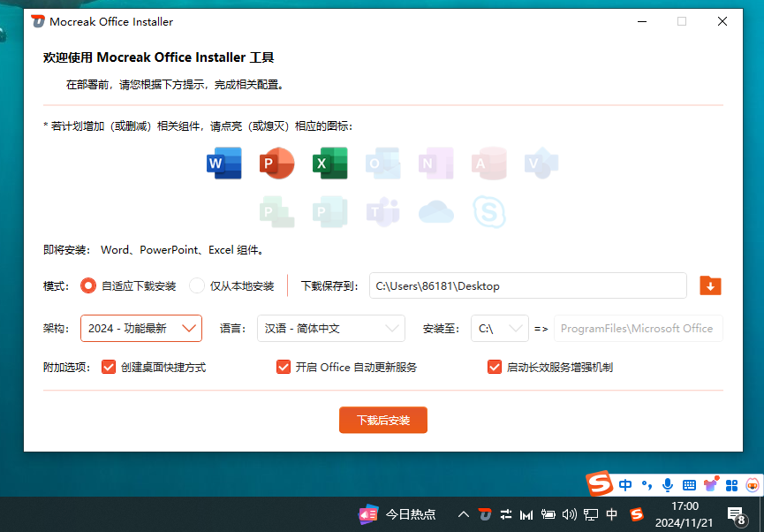
Task: Uncheck 创建桌面快捷方式 checkbox
Action: point(109,367)
